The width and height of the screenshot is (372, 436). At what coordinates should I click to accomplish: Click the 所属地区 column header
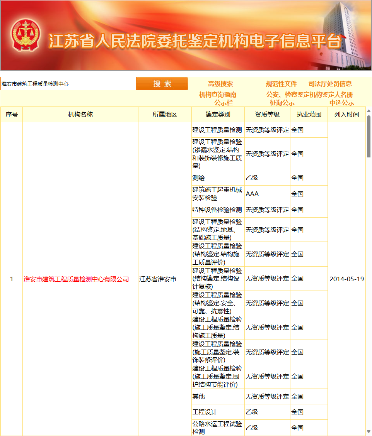pyautogui.click(x=165, y=114)
